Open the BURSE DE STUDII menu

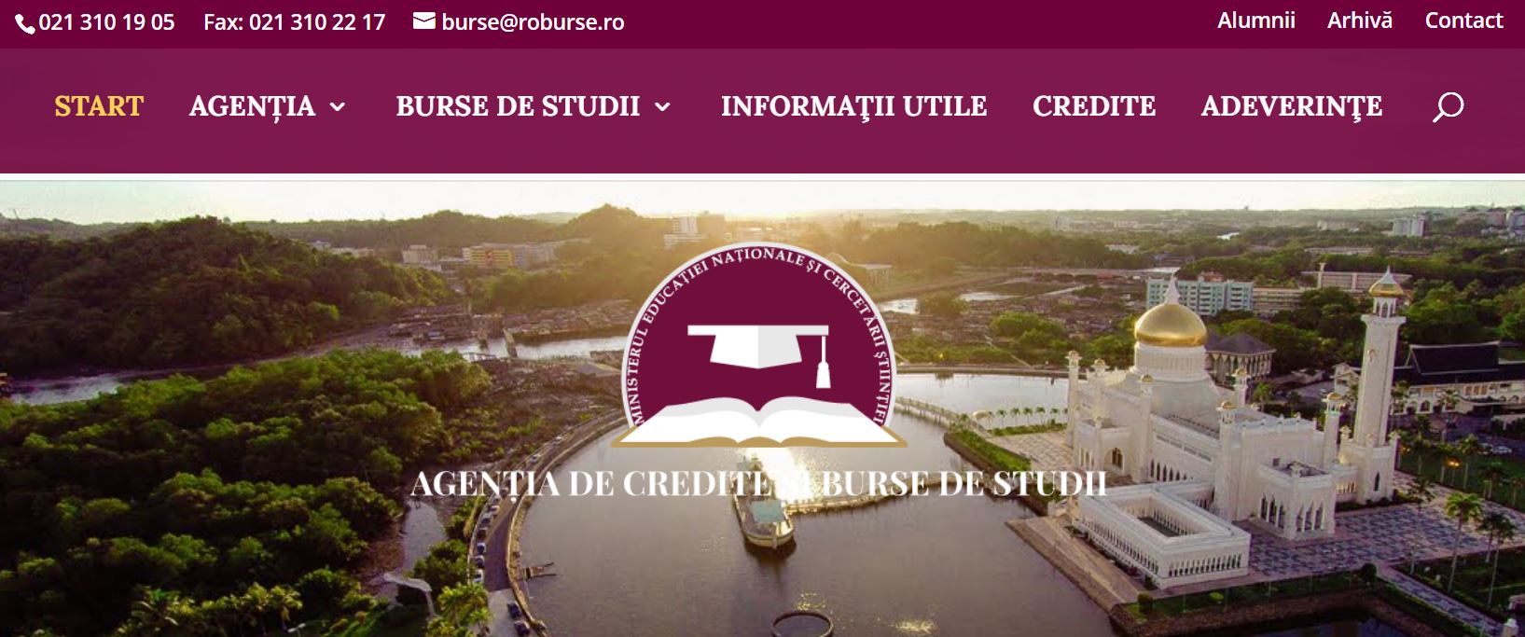coord(518,106)
